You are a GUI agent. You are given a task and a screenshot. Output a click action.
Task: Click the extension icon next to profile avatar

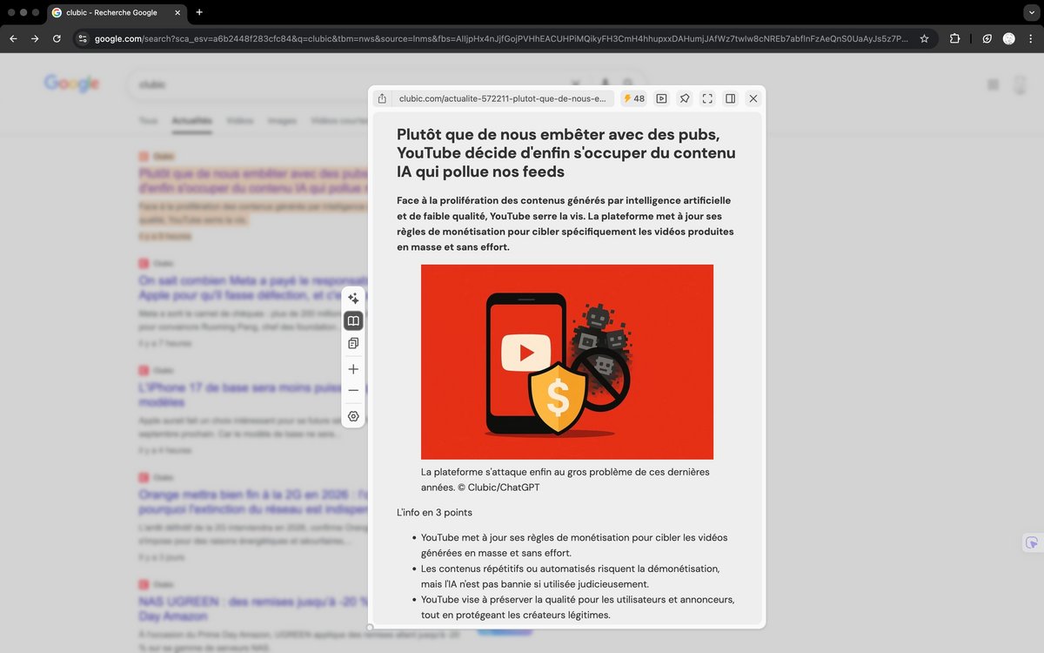987,38
